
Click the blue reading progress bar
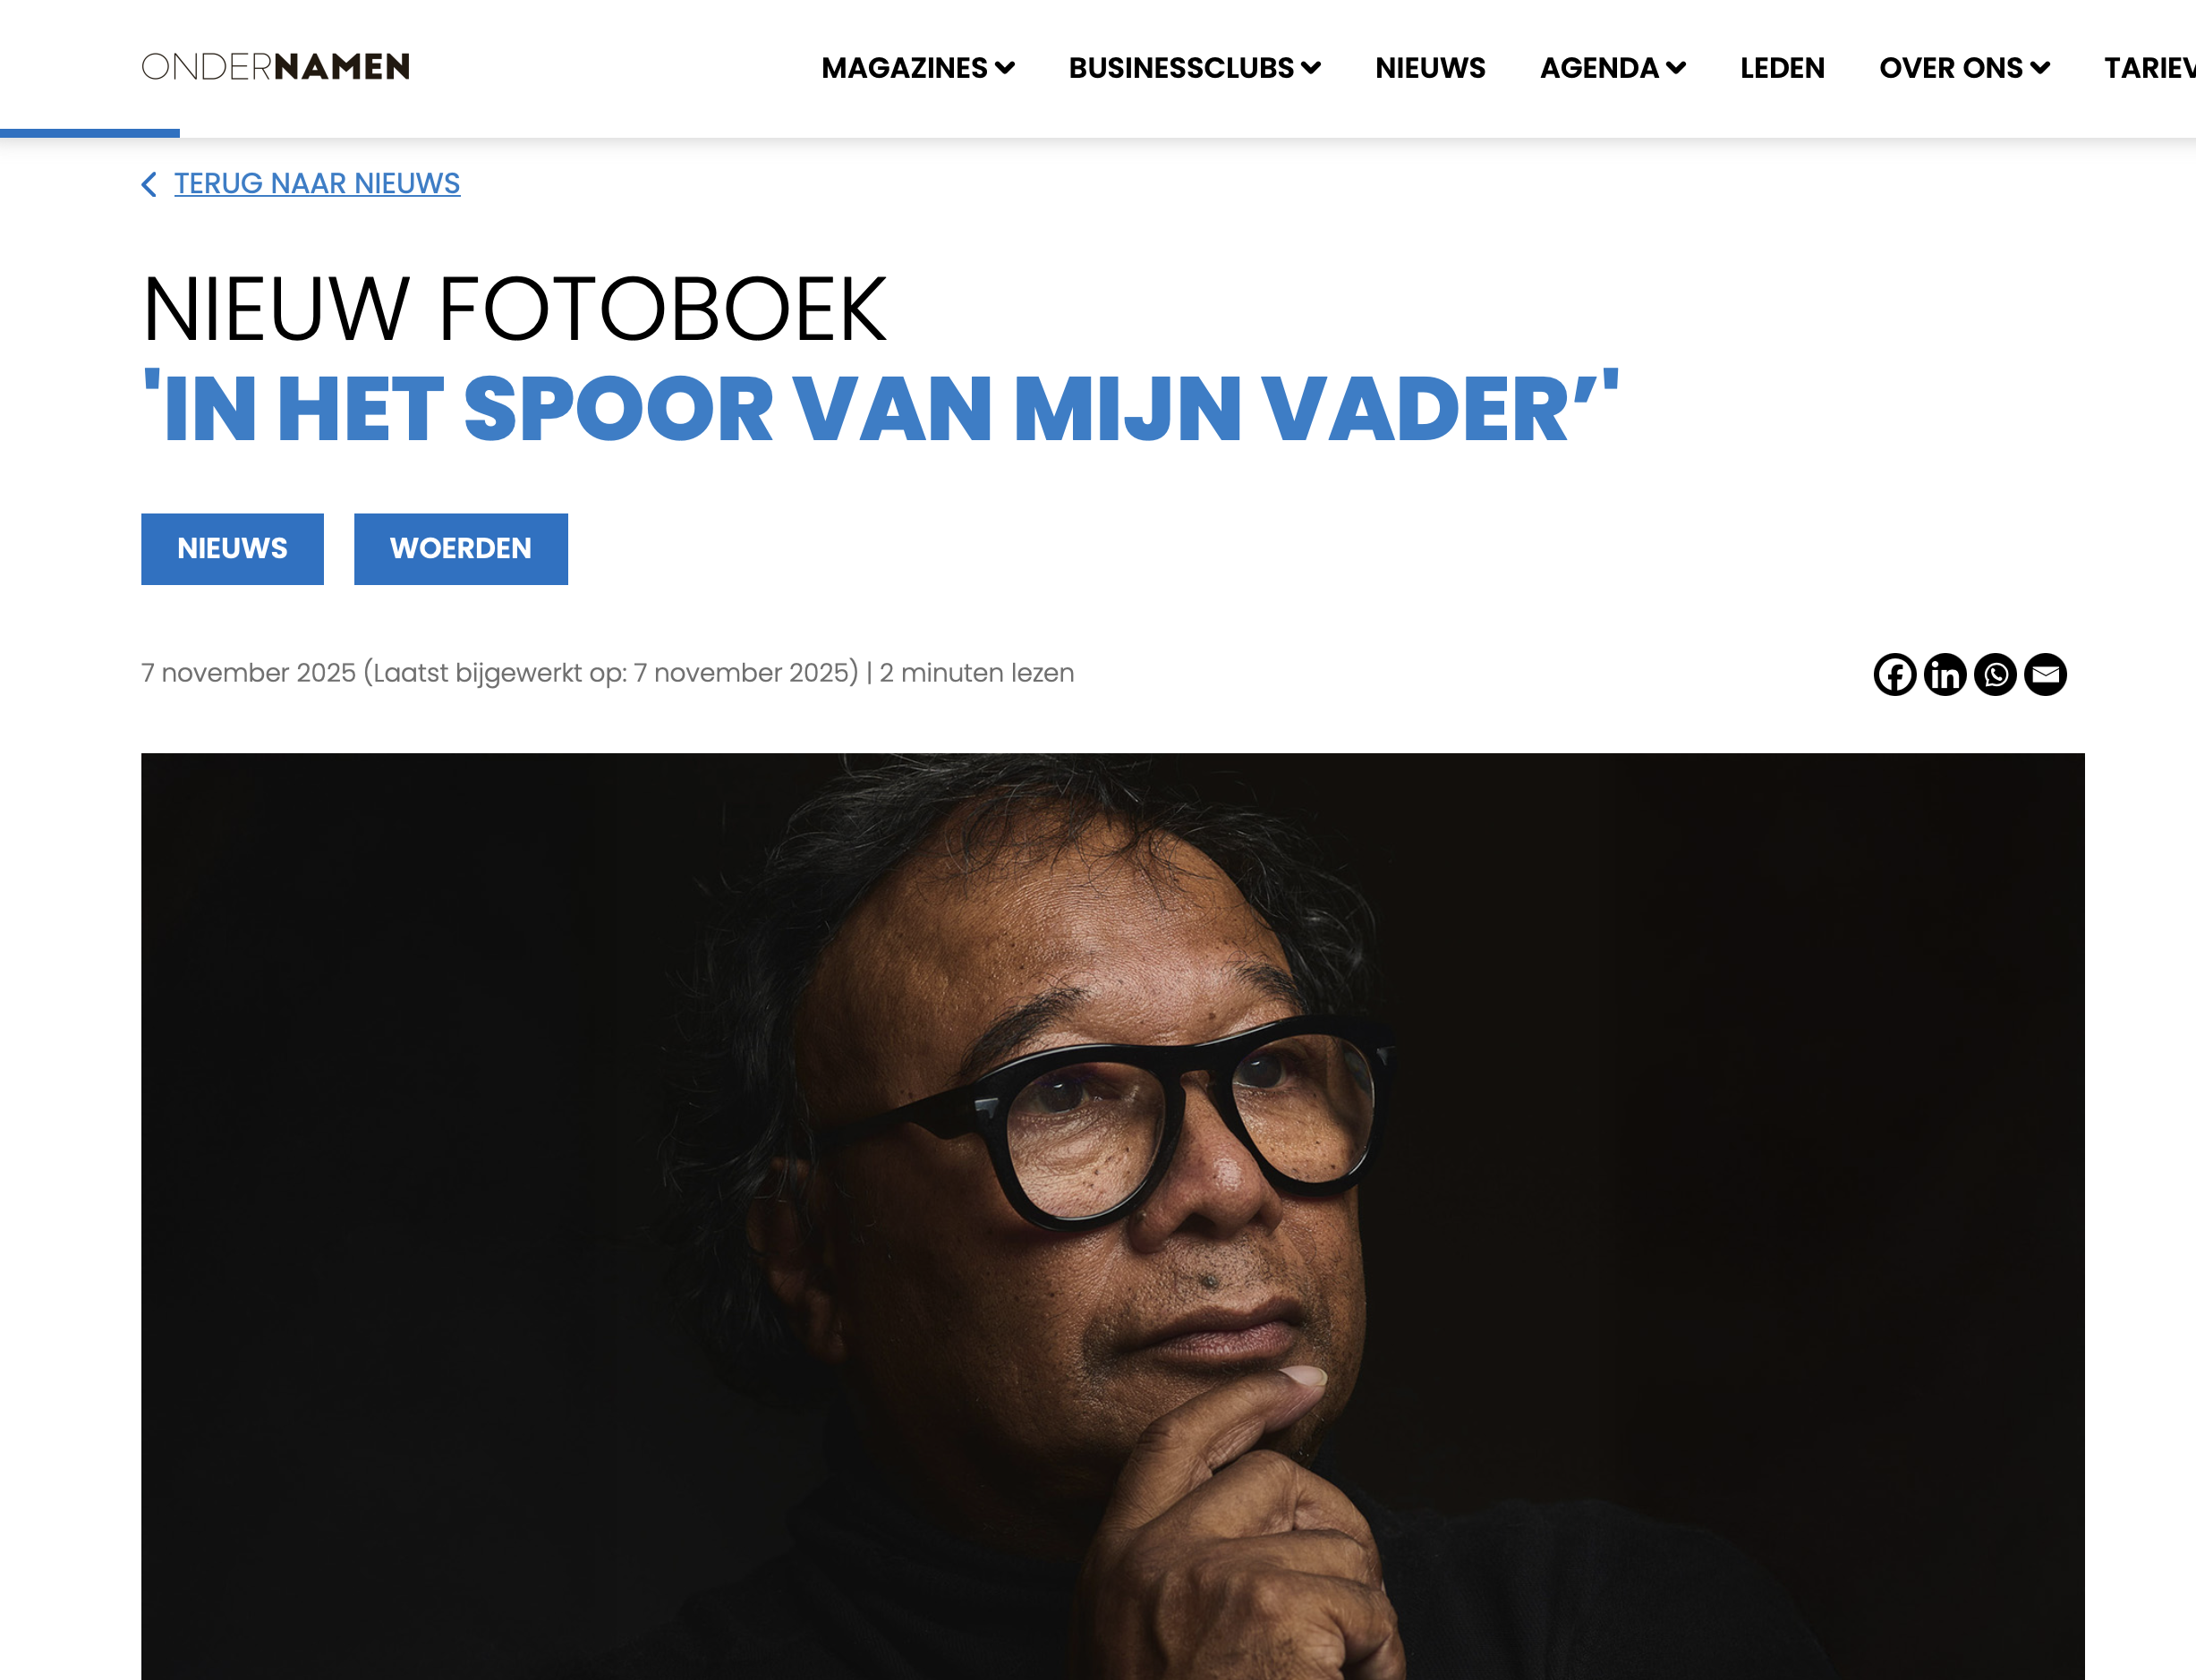coord(90,133)
